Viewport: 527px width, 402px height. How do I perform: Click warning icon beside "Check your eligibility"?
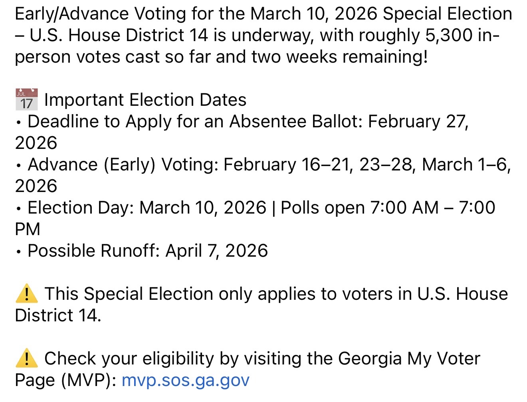26,358
